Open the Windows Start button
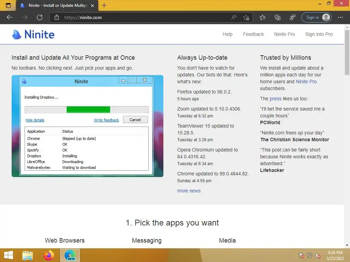The width and height of the screenshot is (350, 262). 9,255
